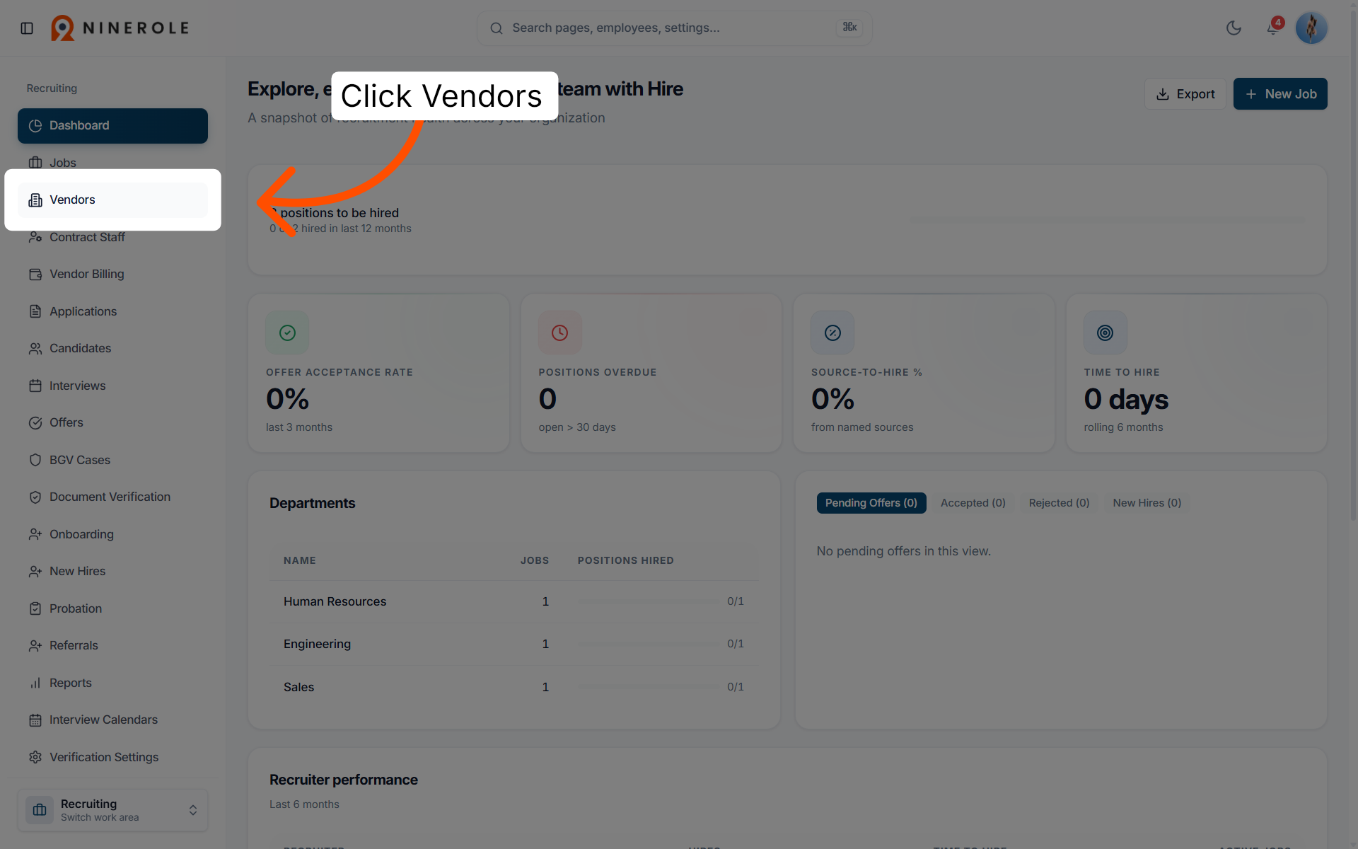Click the New Job button
1358x849 pixels.
coord(1280,94)
